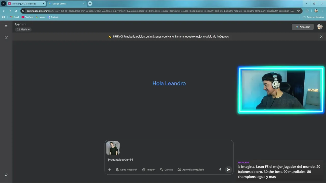Choose Aprendizaje guiado tool
Image resolution: width=326 pixels, height=183 pixels.
(191, 170)
